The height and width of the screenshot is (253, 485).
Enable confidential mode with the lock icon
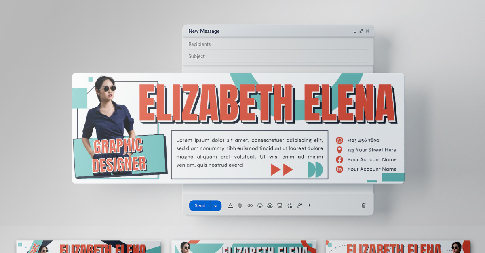pos(289,205)
